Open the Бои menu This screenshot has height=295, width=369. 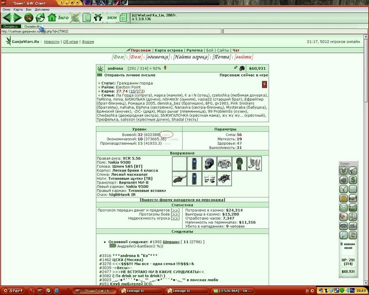pyautogui.click(x=29, y=10)
